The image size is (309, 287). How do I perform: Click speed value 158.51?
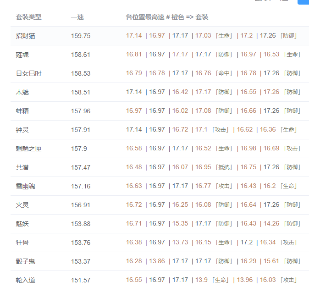click(81, 92)
